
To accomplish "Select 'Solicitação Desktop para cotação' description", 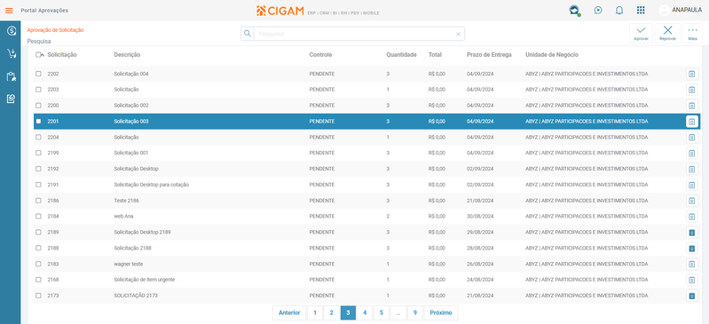I will click(151, 185).
